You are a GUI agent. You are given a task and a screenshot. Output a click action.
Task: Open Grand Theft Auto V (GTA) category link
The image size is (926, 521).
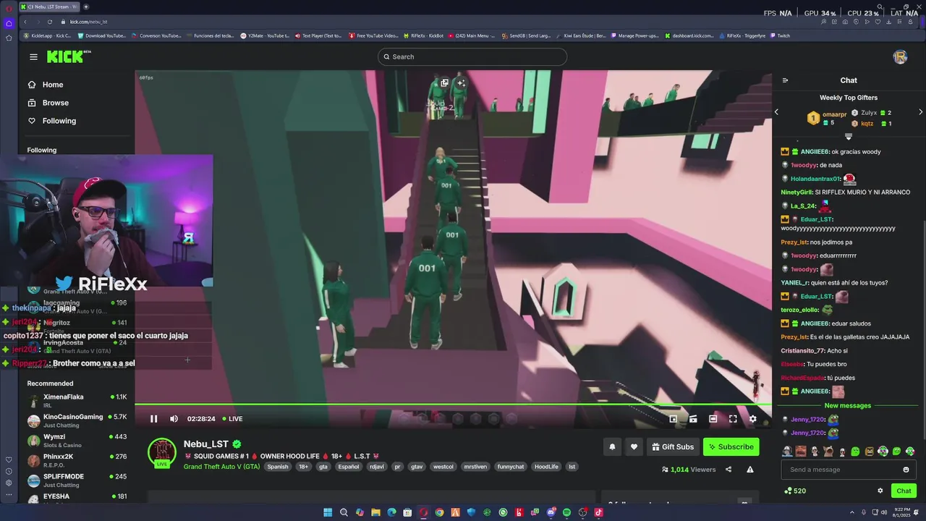point(221,467)
